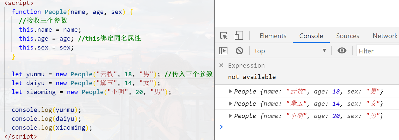Screen dimensions: 399x140
Task: Expand the People object named 黛玉
Action: [x=231, y=104]
